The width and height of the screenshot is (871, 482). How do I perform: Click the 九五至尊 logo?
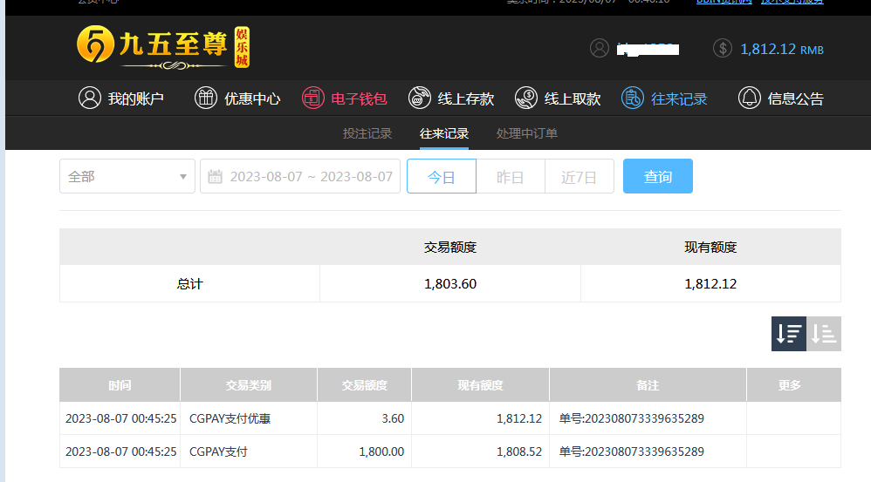(x=162, y=47)
